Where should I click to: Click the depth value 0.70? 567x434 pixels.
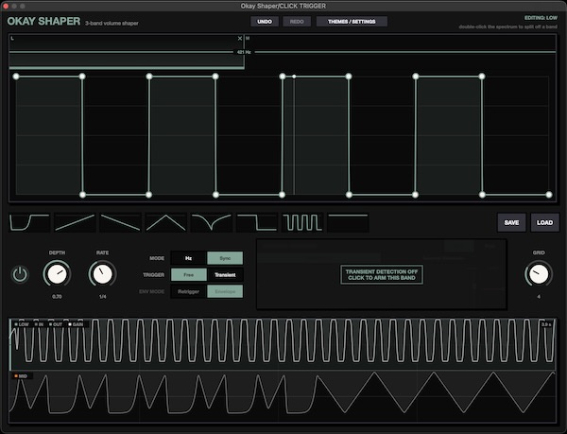(x=57, y=297)
